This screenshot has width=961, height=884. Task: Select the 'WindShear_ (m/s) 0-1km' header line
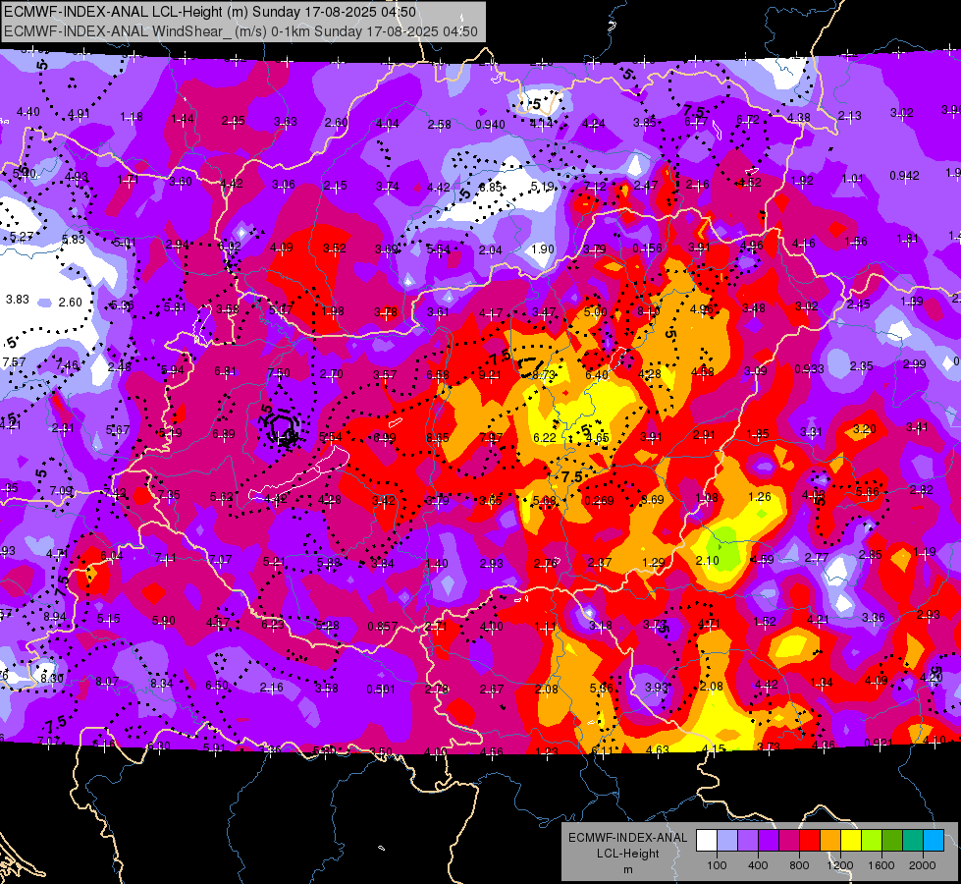pos(240,31)
